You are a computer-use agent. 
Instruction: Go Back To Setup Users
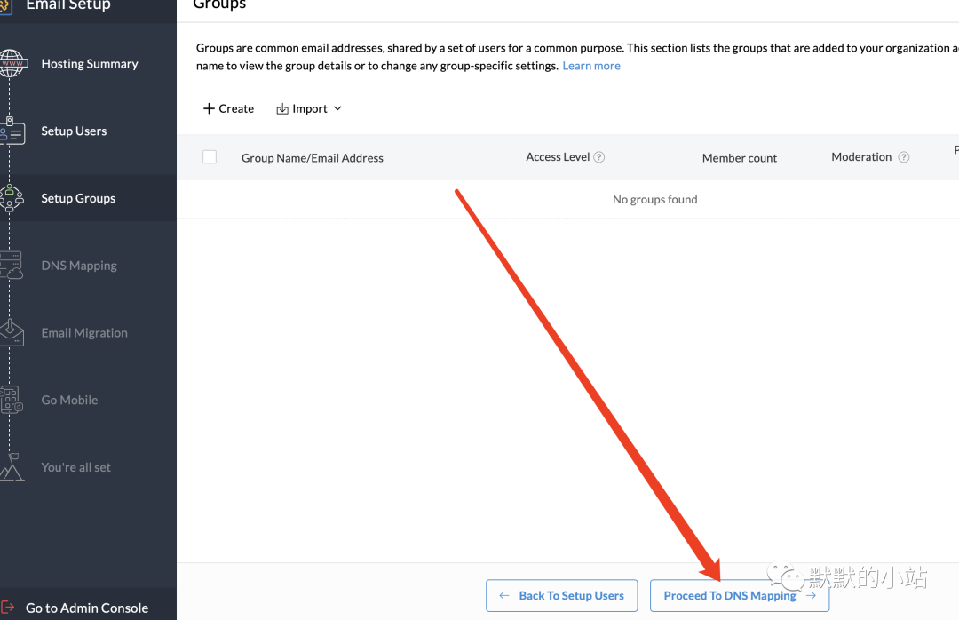561,595
